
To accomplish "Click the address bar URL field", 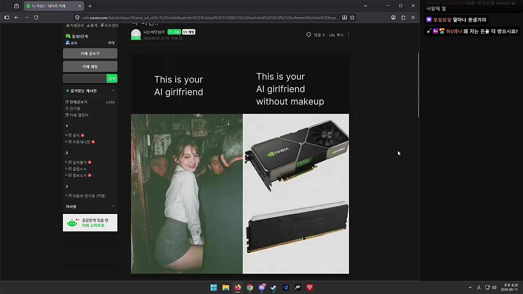I will click(x=208, y=18).
